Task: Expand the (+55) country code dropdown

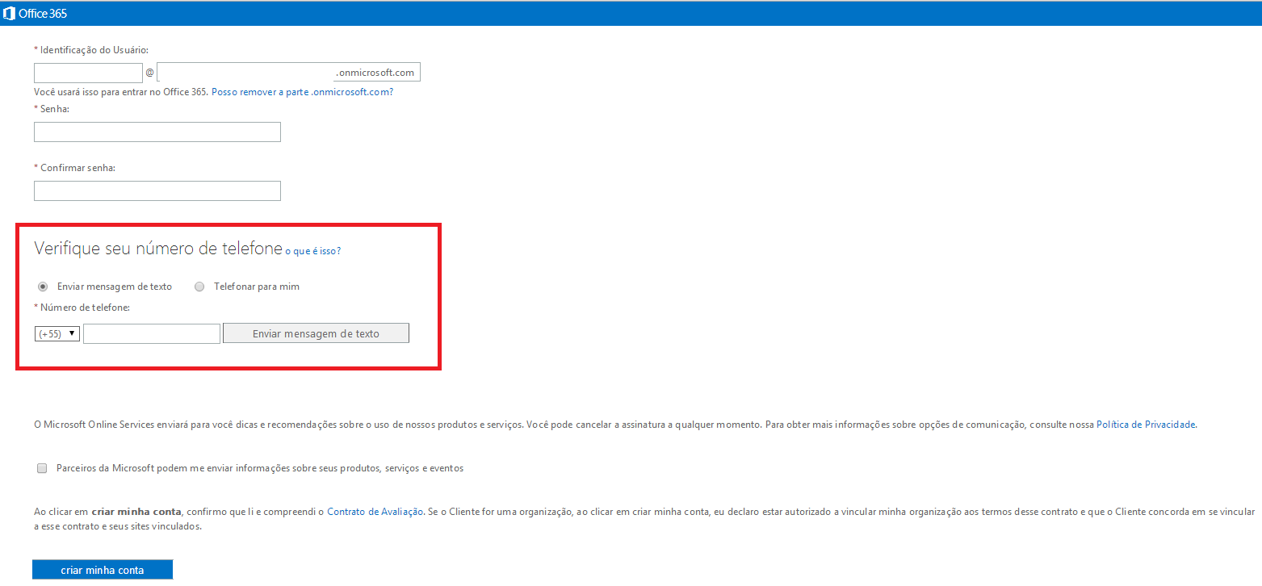Action: click(x=57, y=333)
